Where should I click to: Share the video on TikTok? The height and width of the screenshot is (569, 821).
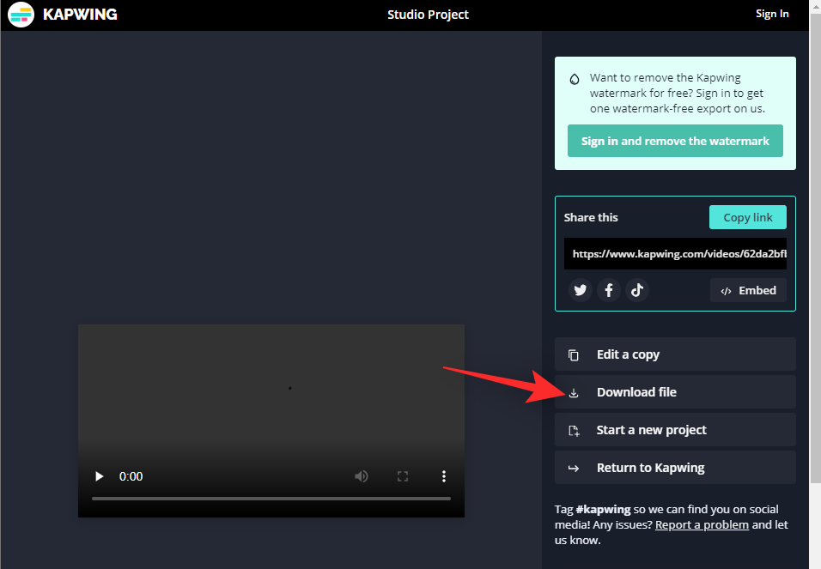pyautogui.click(x=636, y=290)
